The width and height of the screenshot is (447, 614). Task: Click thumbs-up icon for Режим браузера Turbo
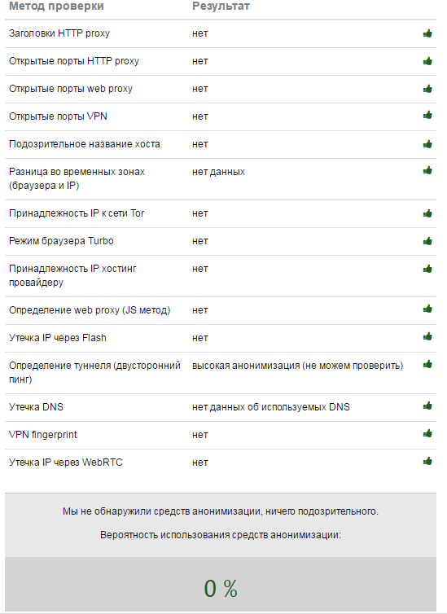point(427,241)
